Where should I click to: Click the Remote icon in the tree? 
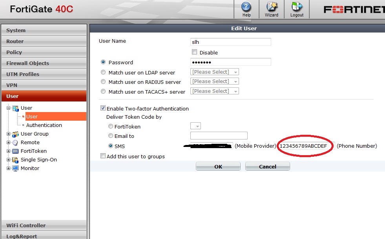(15, 142)
